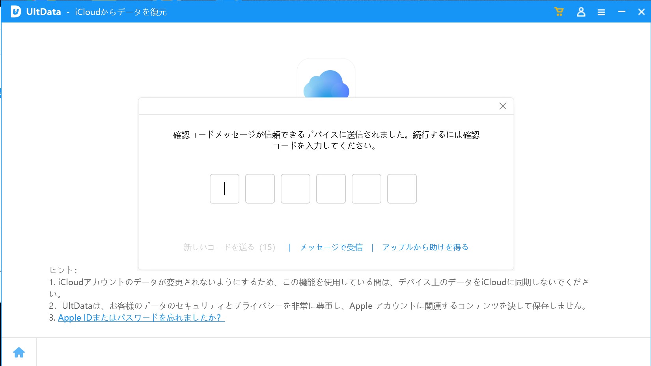Viewport: 651px width, 366px height.
Task: Select the fifth verification code box
Action: [366, 189]
